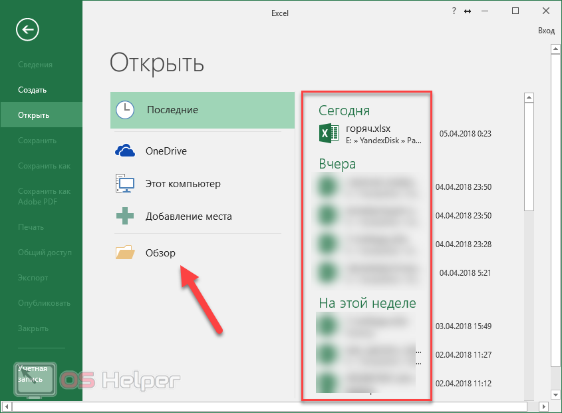Select Открыть in the left sidebar

[x=34, y=115]
